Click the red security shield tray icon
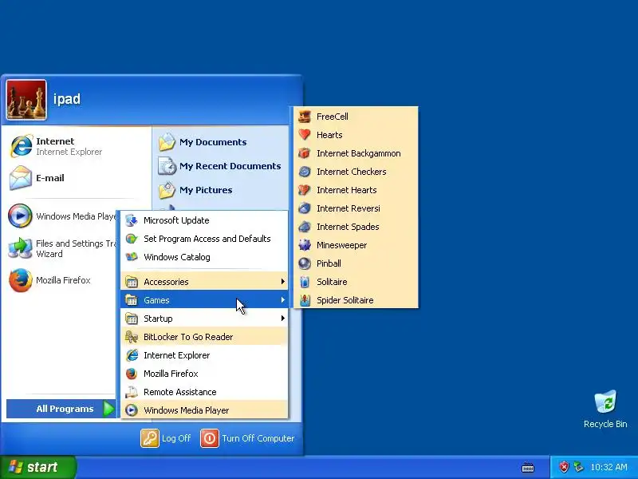This screenshot has width=638, height=479. (x=564, y=467)
